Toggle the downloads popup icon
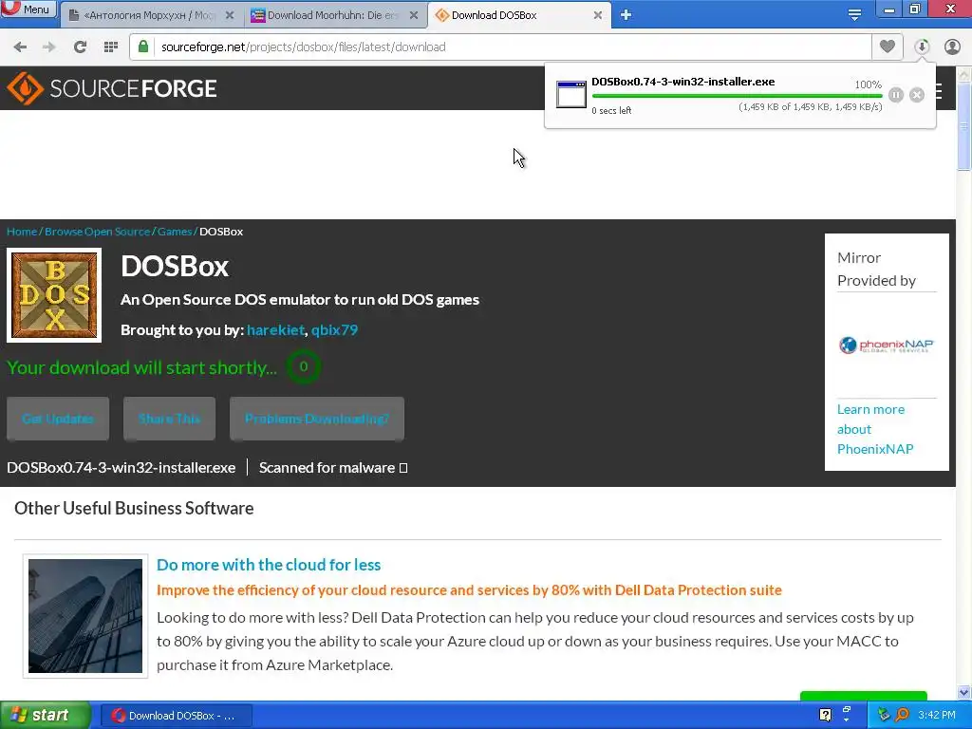 (922, 47)
